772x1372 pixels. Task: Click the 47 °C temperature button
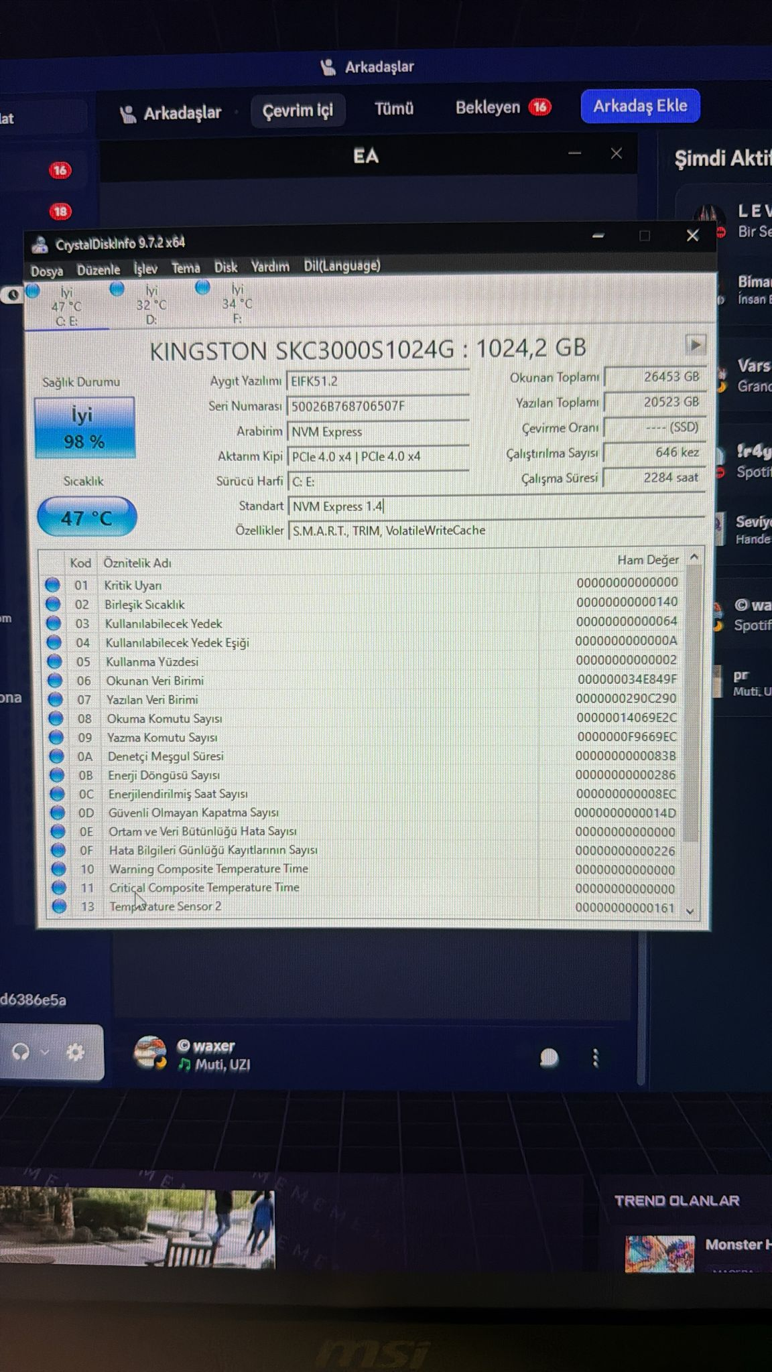point(86,517)
